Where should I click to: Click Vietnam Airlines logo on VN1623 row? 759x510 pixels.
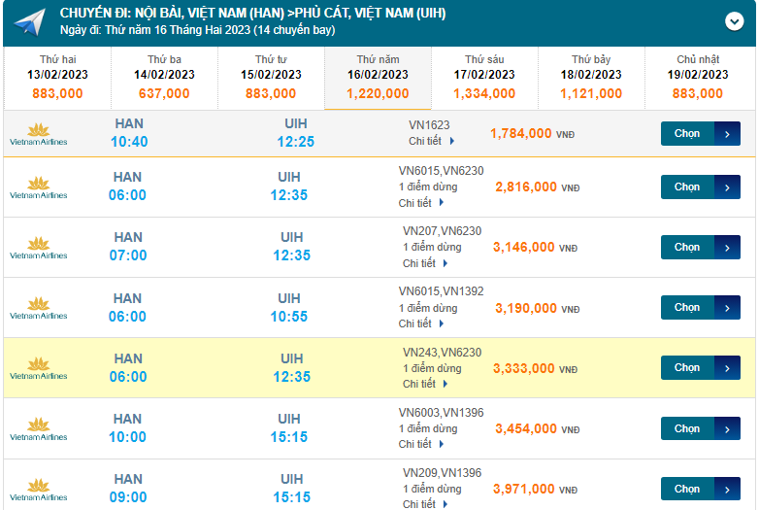(x=39, y=134)
